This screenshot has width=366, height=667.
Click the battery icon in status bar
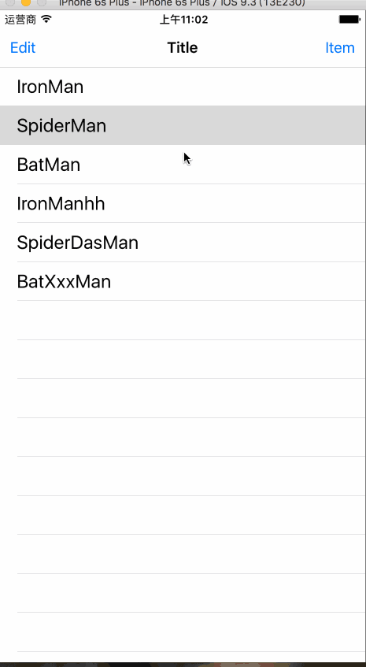coord(349,20)
